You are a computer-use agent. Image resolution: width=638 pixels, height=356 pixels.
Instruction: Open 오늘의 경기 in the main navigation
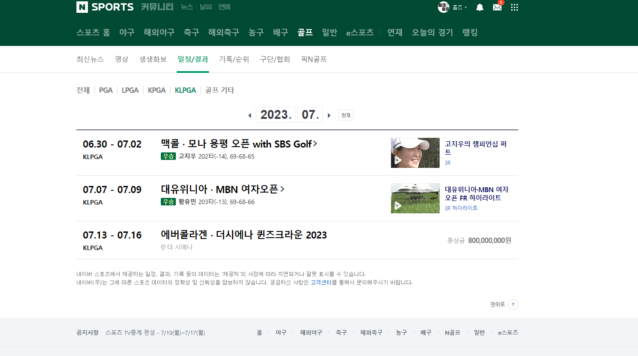click(x=433, y=32)
